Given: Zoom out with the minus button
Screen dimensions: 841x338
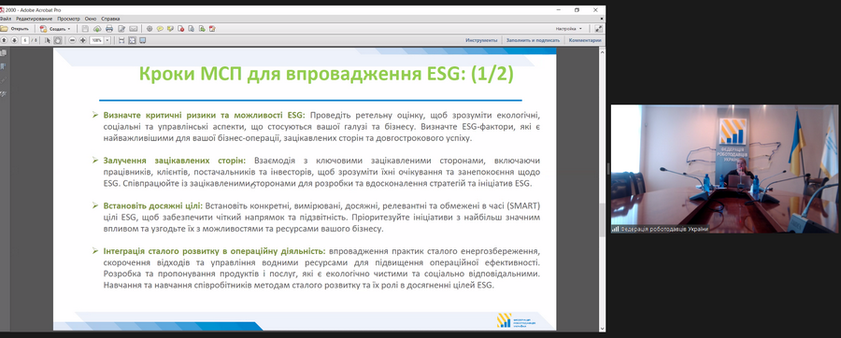Looking at the screenshot, I should click(72, 40).
